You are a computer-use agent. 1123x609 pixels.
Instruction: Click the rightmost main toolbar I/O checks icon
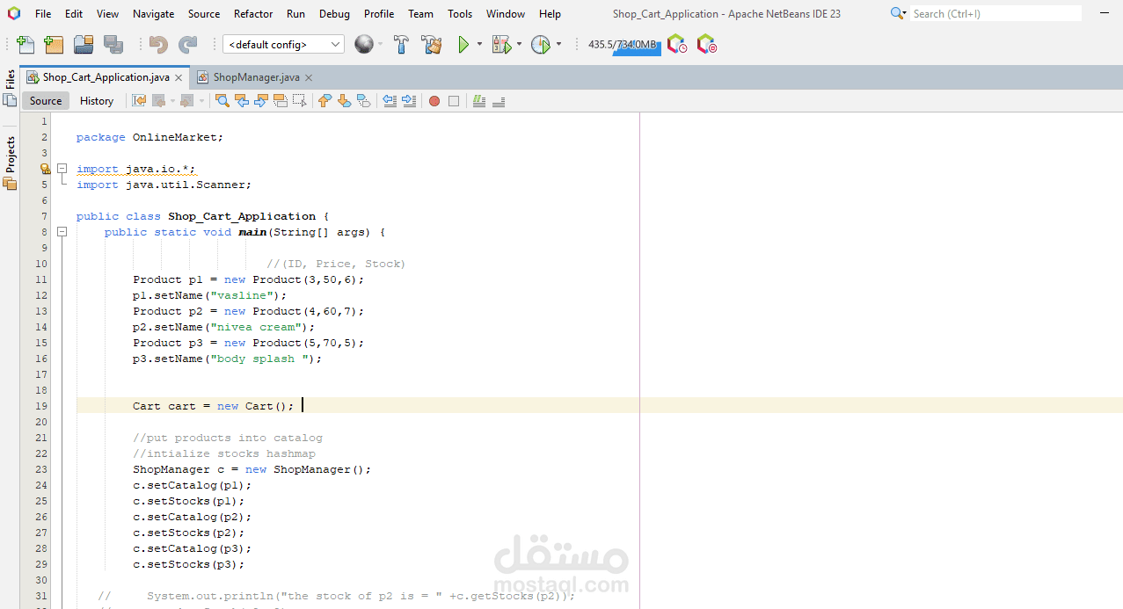click(x=706, y=44)
